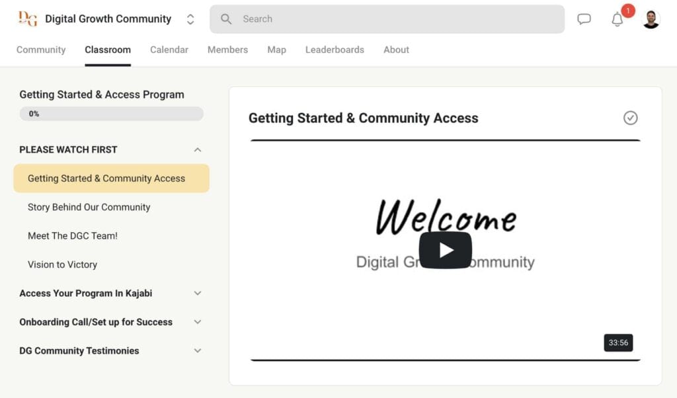677x398 pixels.
Task: Expand DG Community Testimonies section
Action: pyautogui.click(x=197, y=351)
